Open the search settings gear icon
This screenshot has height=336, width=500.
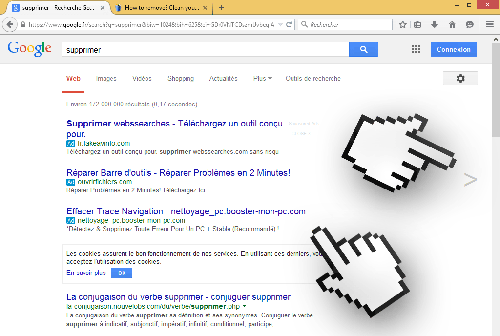click(460, 79)
